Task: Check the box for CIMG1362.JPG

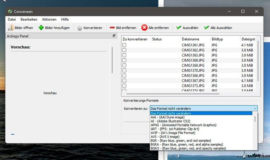Action: [x=124, y=50]
